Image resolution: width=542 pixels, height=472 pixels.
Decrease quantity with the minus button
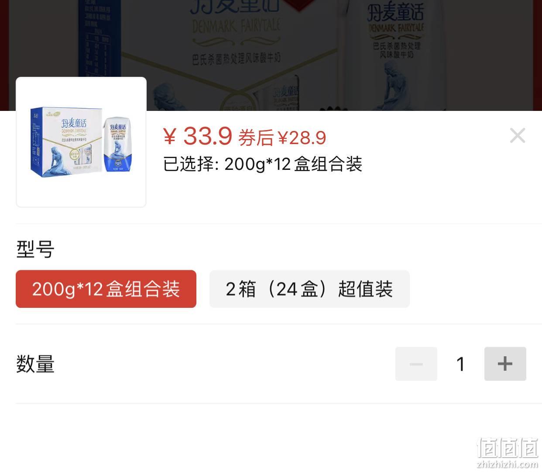[416, 364]
